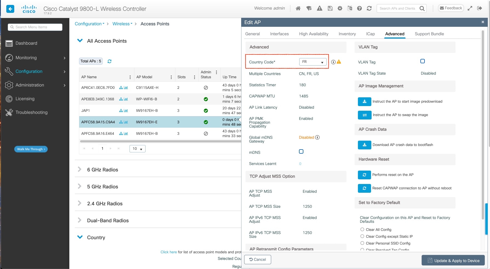The height and width of the screenshot is (269, 490).
Task: Click Performs reset on the AP button
Action: [364, 175]
